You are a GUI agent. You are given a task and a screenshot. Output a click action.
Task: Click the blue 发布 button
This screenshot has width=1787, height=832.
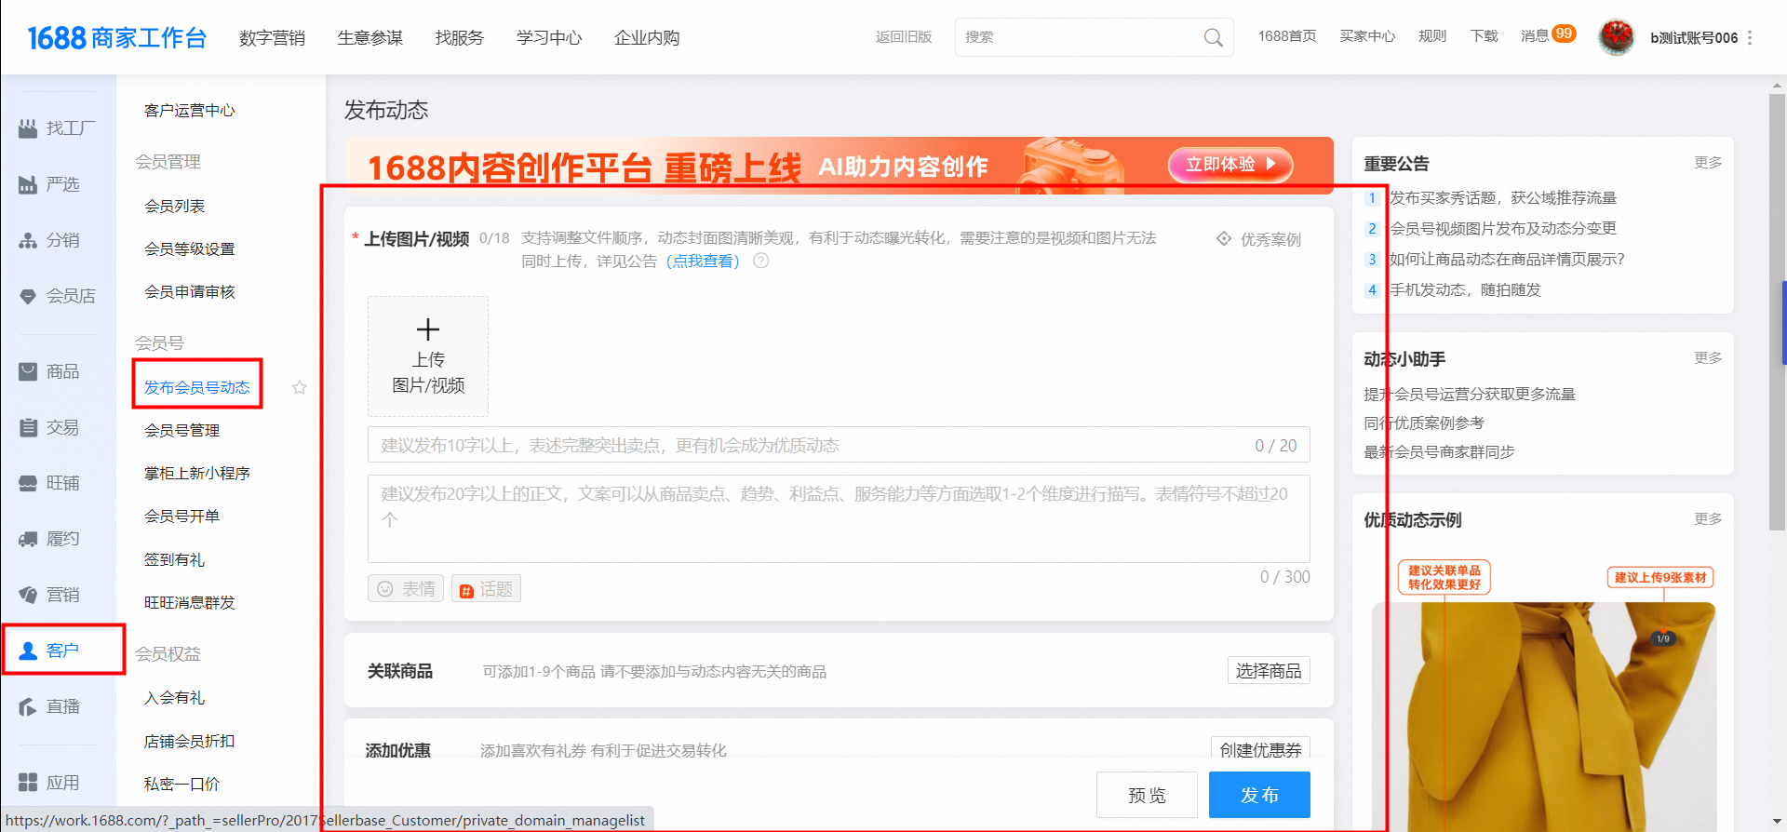[x=1258, y=795]
